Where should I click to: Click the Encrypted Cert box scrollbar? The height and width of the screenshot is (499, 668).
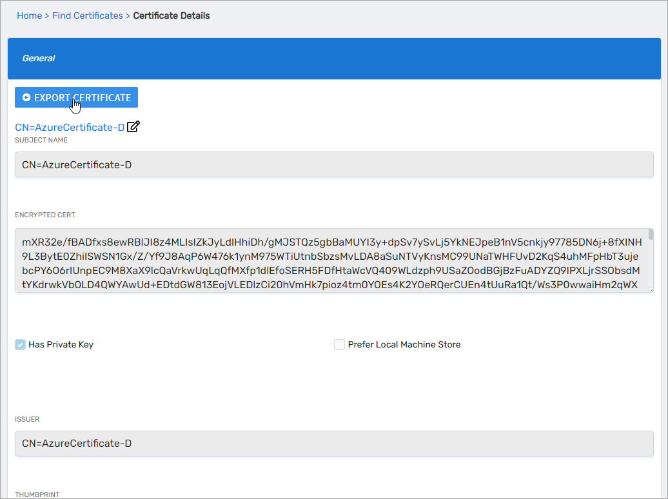651,235
